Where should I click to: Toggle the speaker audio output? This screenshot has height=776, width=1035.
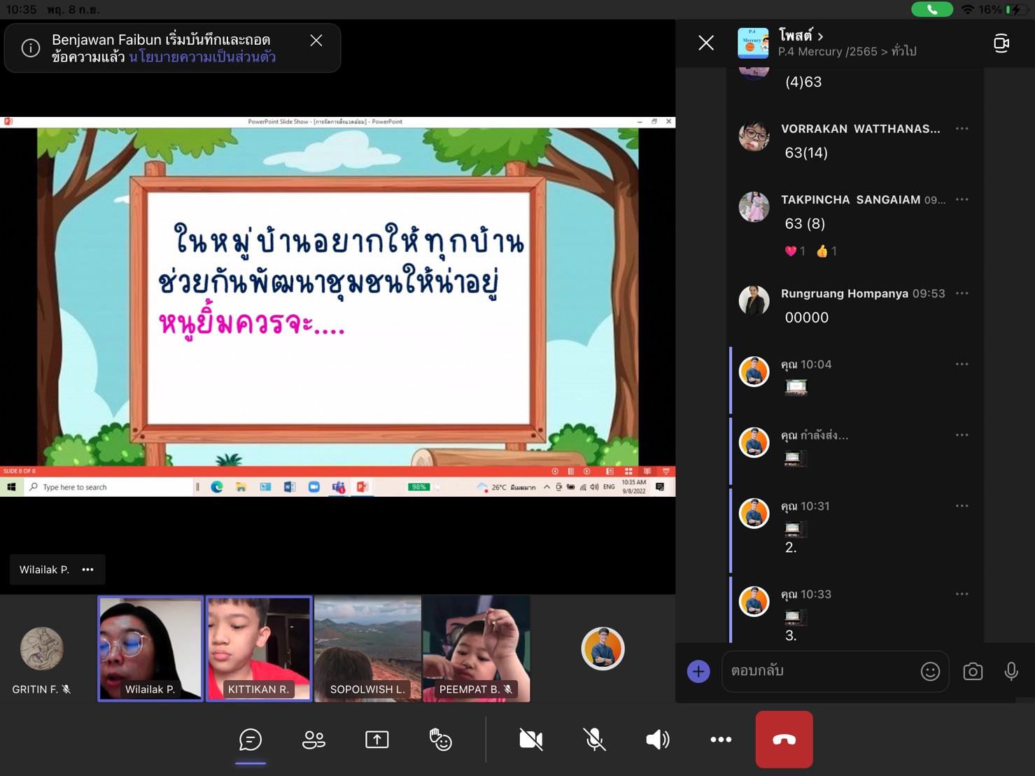[657, 740]
